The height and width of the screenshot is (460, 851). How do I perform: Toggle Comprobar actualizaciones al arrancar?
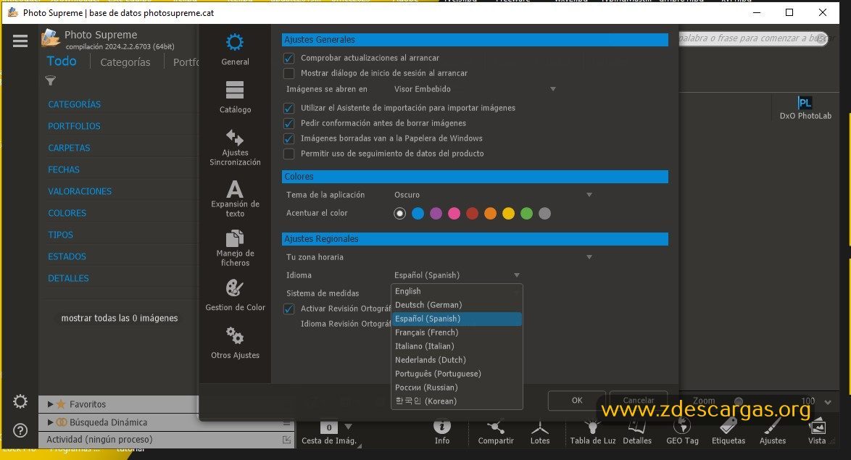click(x=288, y=58)
